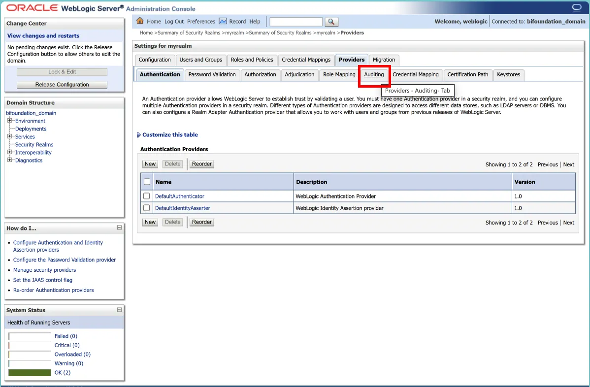Open the DefaultIdentityAsserter provider link
This screenshot has height=387, width=590.
point(183,208)
